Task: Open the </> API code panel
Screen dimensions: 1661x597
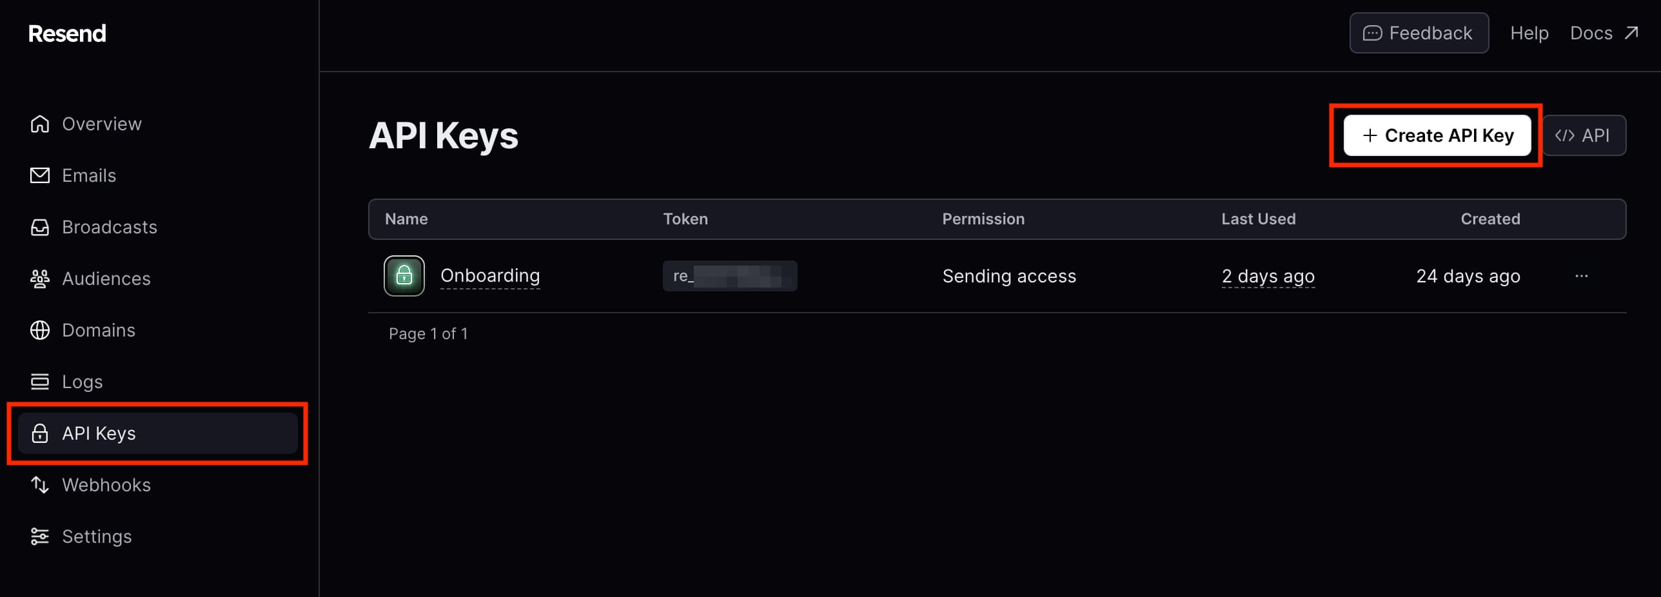Action: click(x=1584, y=135)
